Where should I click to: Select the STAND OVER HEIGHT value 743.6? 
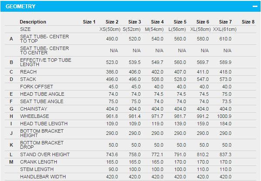click(x=112, y=154)
